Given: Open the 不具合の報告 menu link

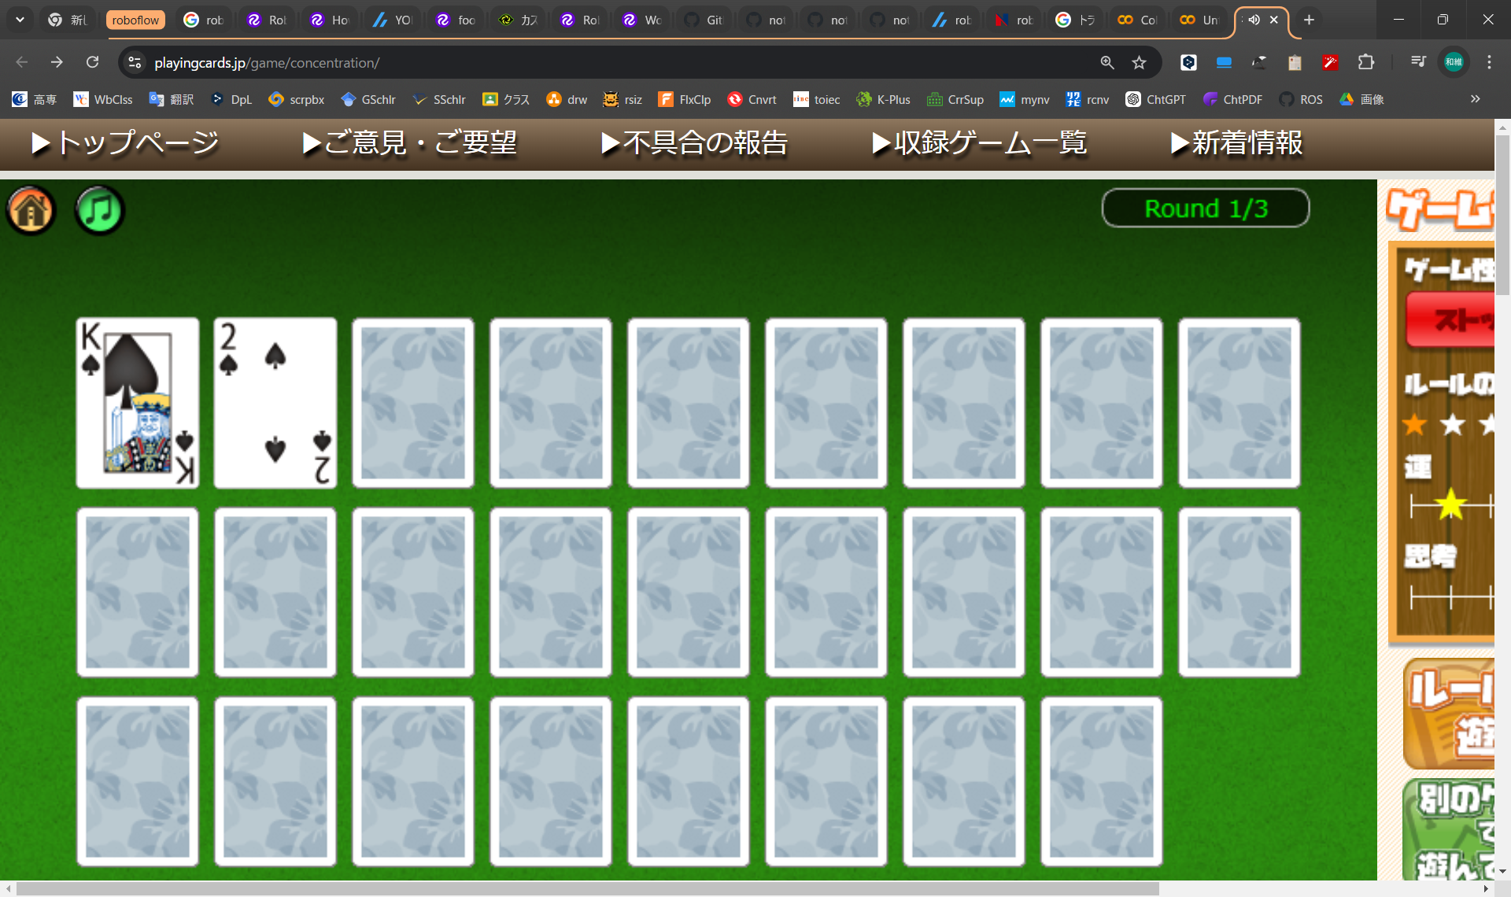Looking at the screenshot, I should click(694, 143).
